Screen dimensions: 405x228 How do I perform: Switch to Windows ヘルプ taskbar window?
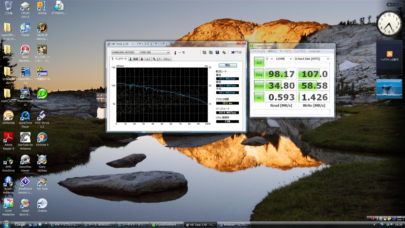click(x=234, y=225)
